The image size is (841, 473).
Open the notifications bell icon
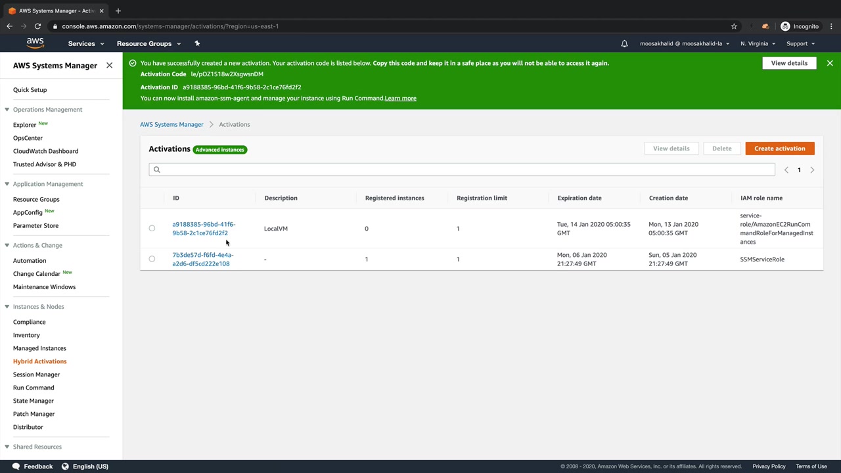(x=624, y=44)
